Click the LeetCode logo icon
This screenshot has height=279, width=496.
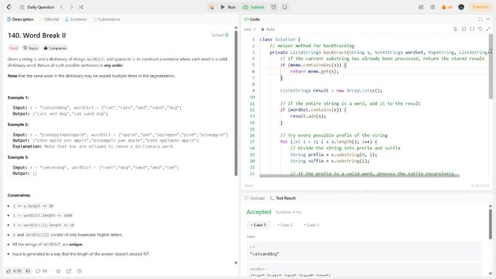9,7
